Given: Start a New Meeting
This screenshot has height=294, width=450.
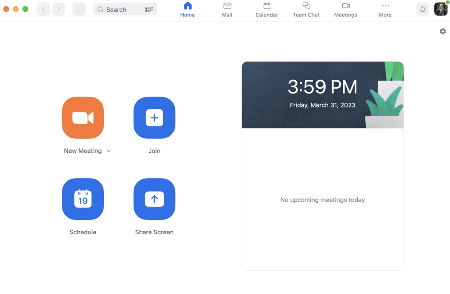Looking at the screenshot, I should click(83, 118).
